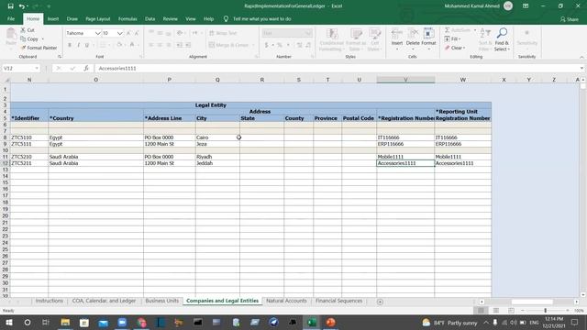Screen dimensions: 587x330
Task: Select column V header
Action: coord(405,80)
